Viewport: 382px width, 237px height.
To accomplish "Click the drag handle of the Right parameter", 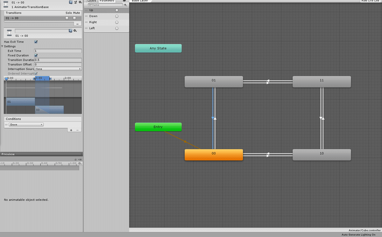I will click(x=86, y=22).
